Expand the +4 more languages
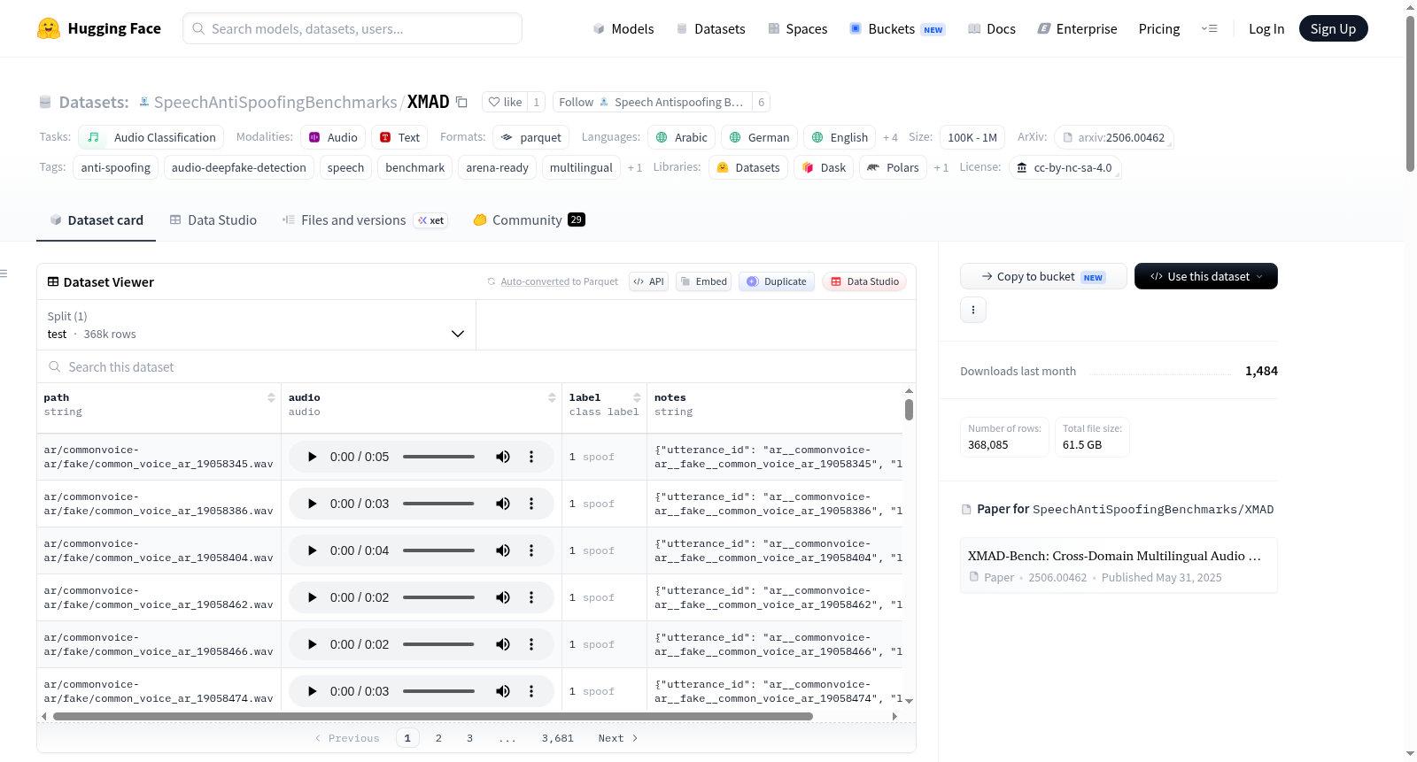The height and width of the screenshot is (762, 1417). [890, 138]
